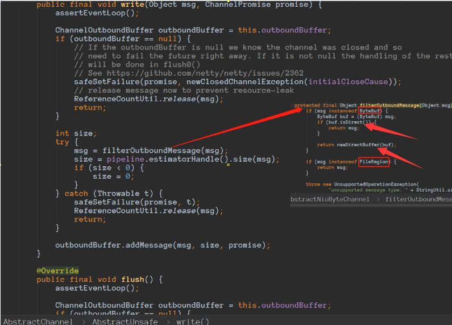Click the AbstractChannel breadcrumb in bottom bar

click(x=38, y=322)
